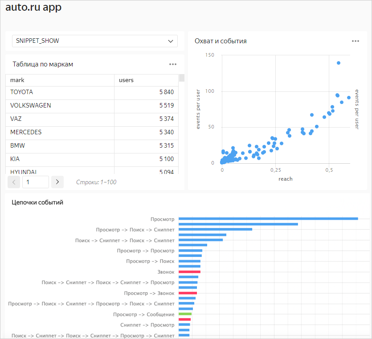
Task: Click the table's vertical scrollbar thumb
Action: 181,79
